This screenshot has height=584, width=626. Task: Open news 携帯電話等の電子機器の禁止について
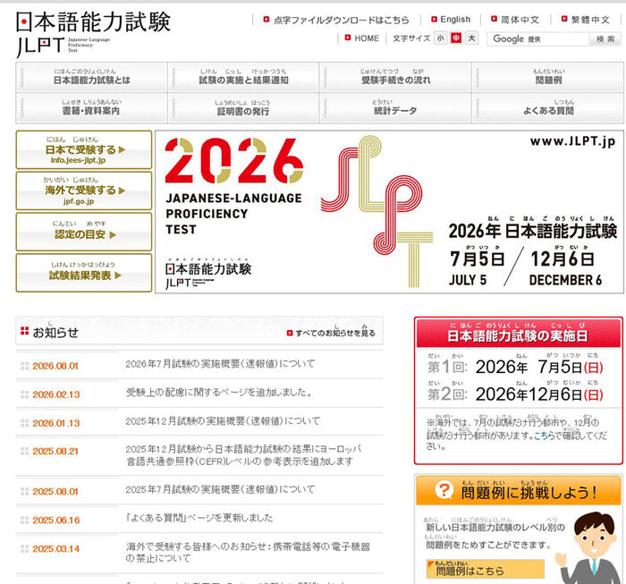click(x=248, y=552)
